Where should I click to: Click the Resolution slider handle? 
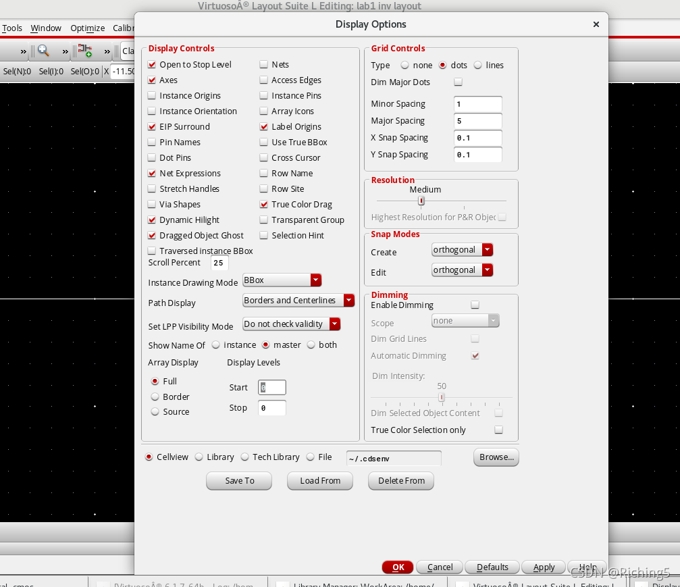click(x=421, y=201)
